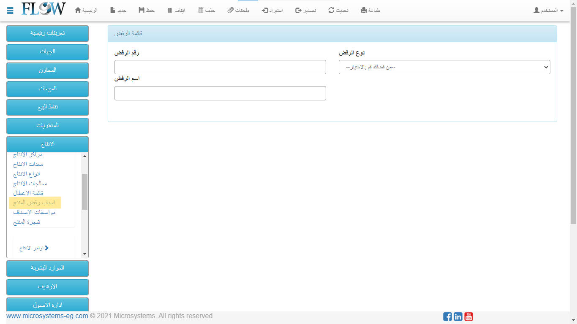This screenshot has height=324, width=577.
Task: Select product tree (شجرة المنتج) link
Action: pyautogui.click(x=27, y=222)
